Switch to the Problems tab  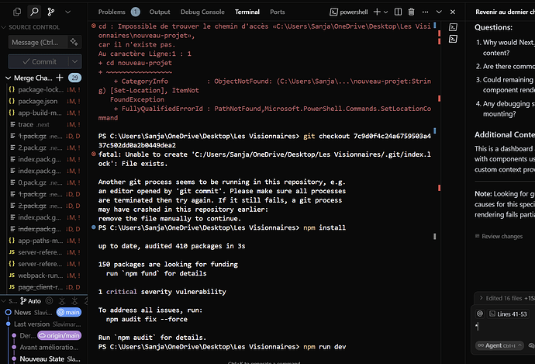112,12
